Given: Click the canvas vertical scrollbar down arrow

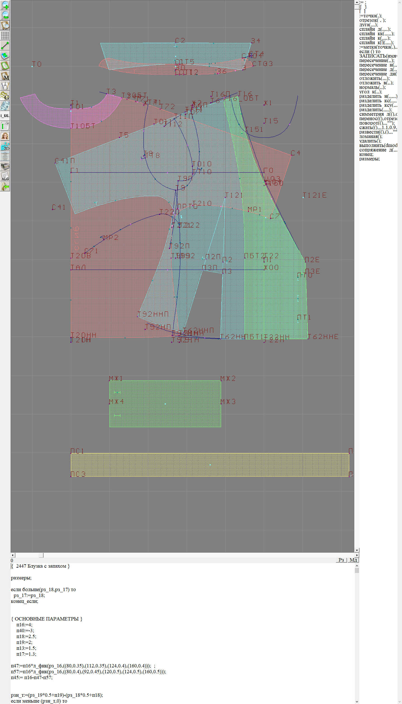Looking at the screenshot, I should (357, 550).
